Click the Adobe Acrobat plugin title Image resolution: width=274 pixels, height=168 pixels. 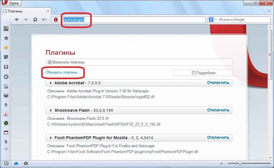point(70,83)
